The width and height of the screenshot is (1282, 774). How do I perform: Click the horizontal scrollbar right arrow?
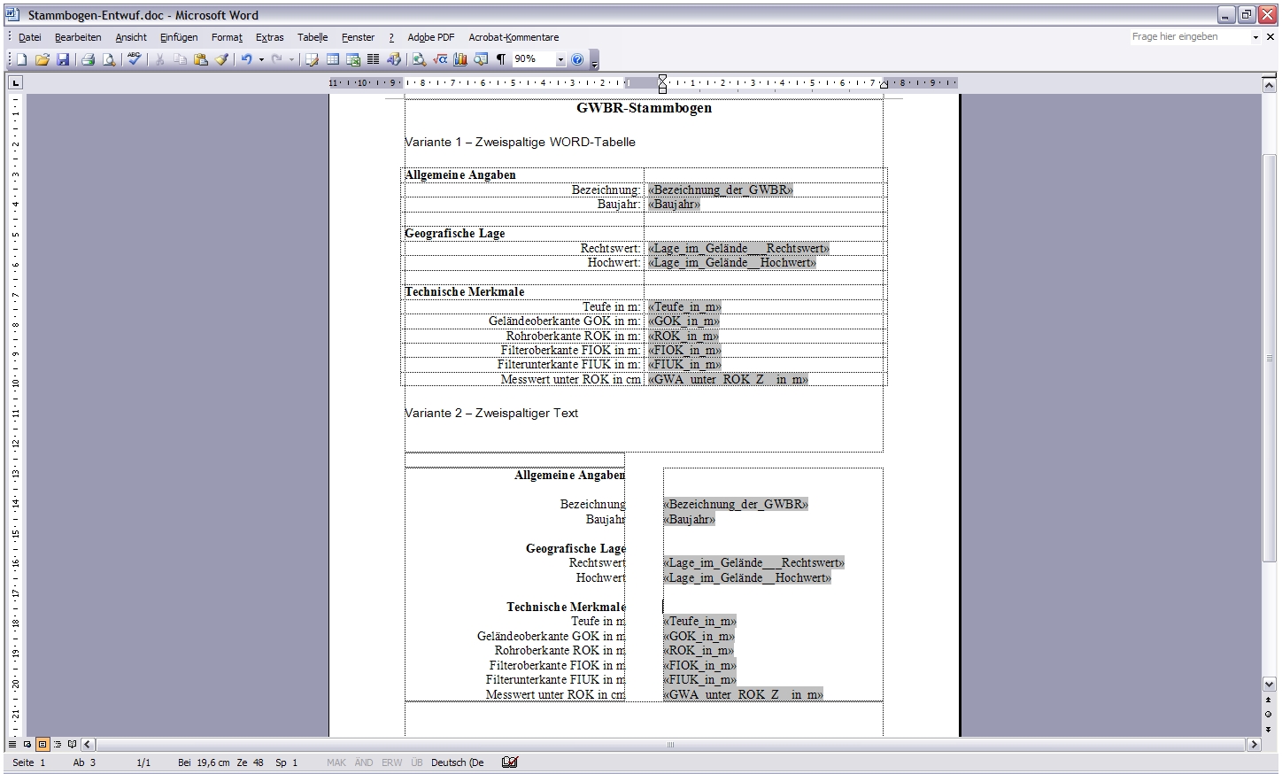pyautogui.click(x=1254, y=745)
